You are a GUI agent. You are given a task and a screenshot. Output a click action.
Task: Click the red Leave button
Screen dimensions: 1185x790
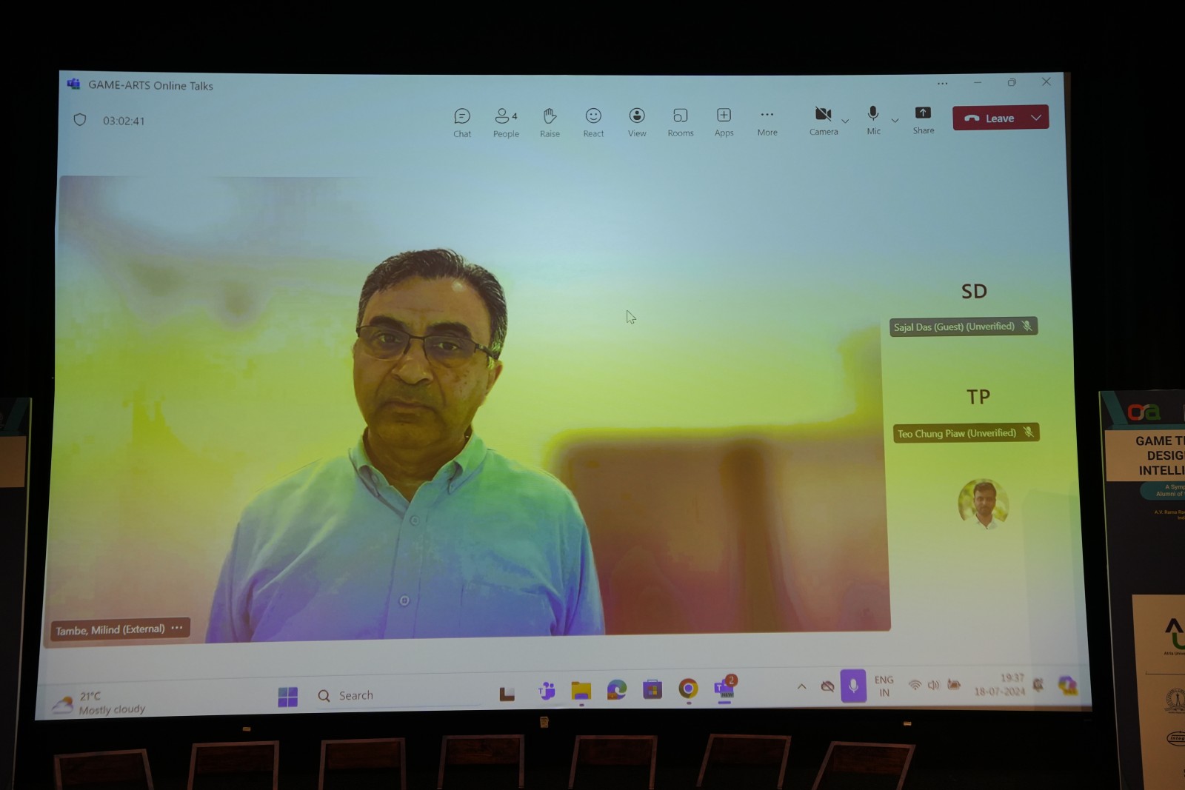(989, 118)
